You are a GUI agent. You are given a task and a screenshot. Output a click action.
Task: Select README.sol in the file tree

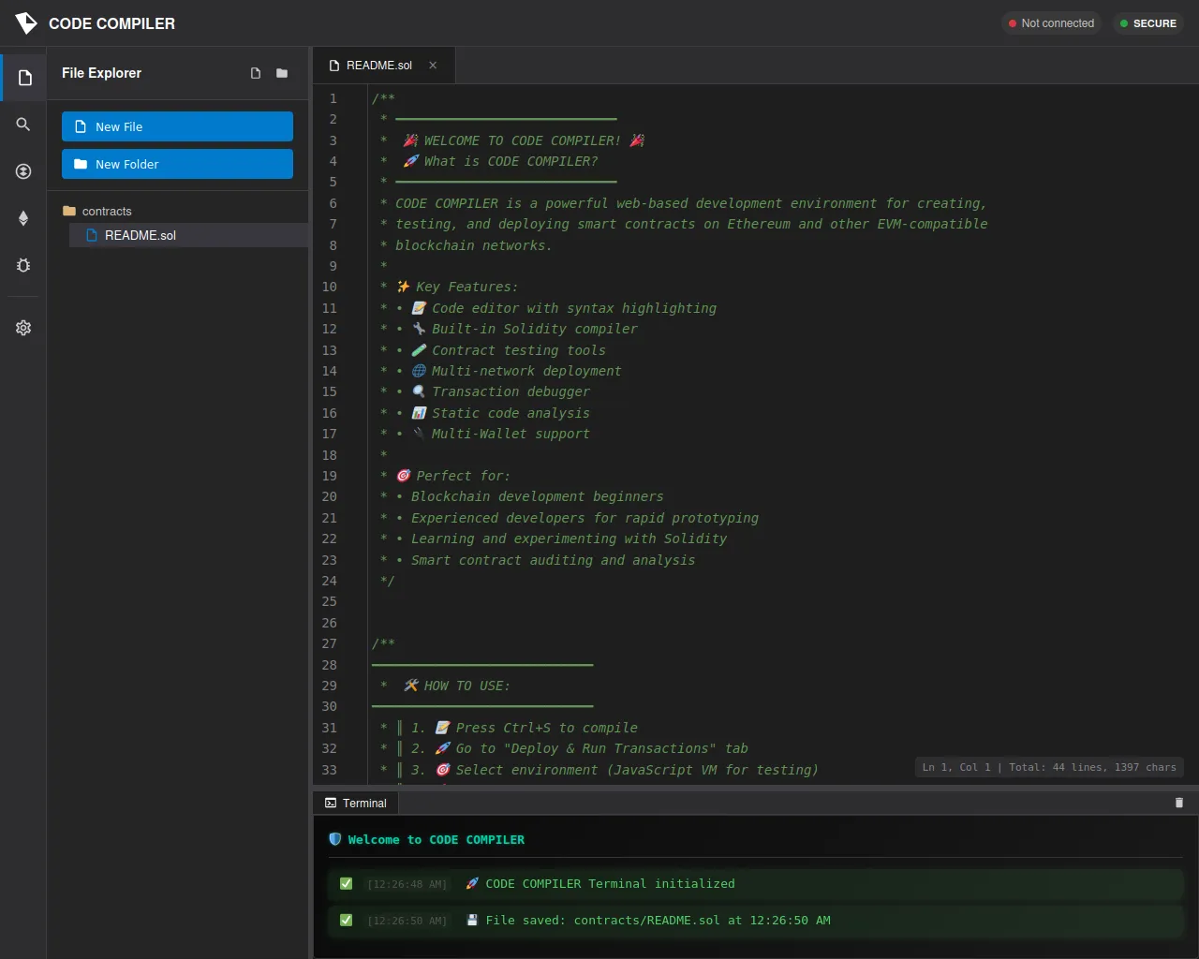[x=140, y=236]
